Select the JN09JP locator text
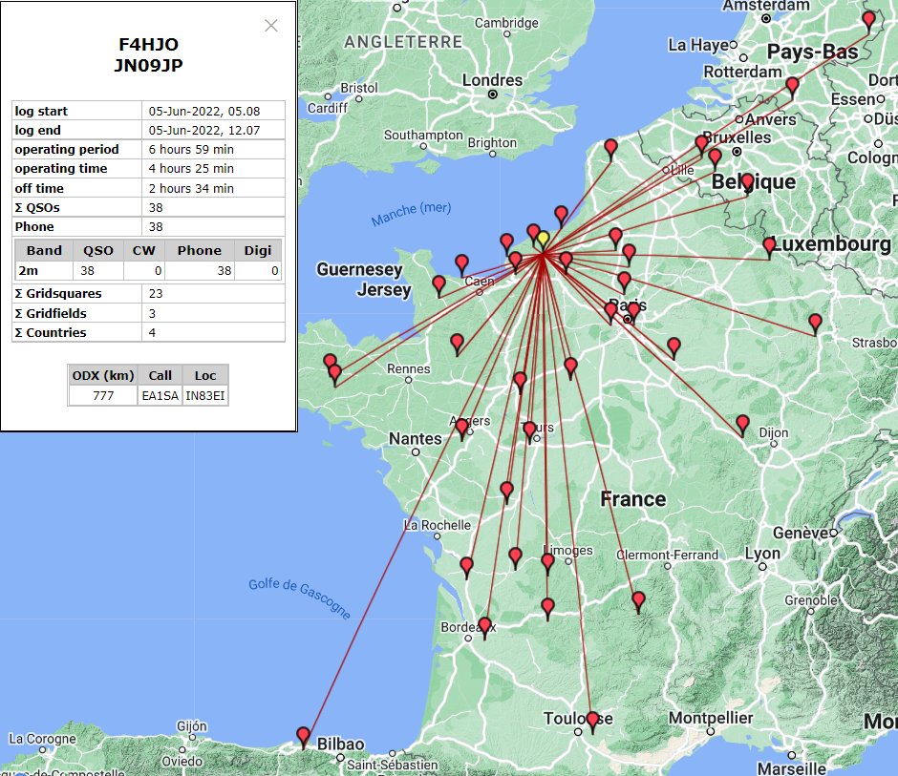The width and height of the screenshot is (898, 776). [x=148, y=65]
